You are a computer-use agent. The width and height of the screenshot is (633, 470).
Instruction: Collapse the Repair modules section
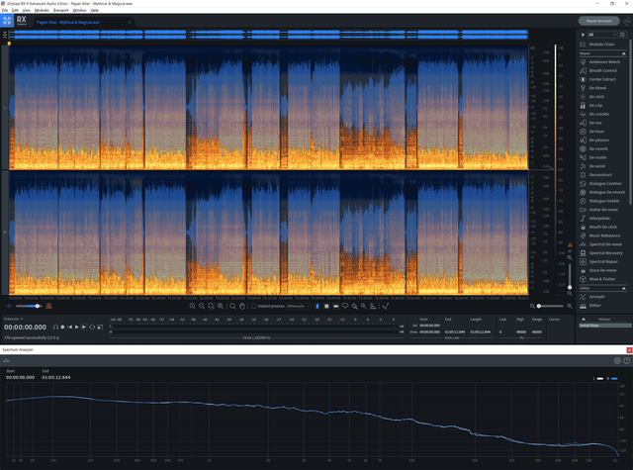point(624,53)
